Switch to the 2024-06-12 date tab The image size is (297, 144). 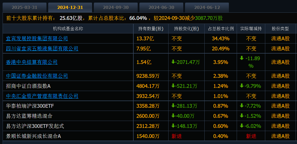[207, 7]
